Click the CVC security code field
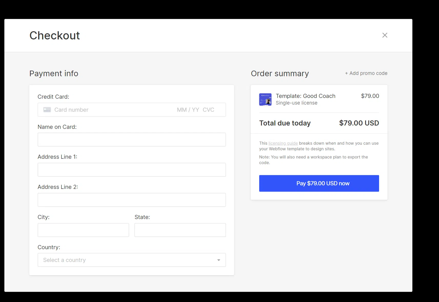This screenshot has height=302, width=439. tap(208, 110)
